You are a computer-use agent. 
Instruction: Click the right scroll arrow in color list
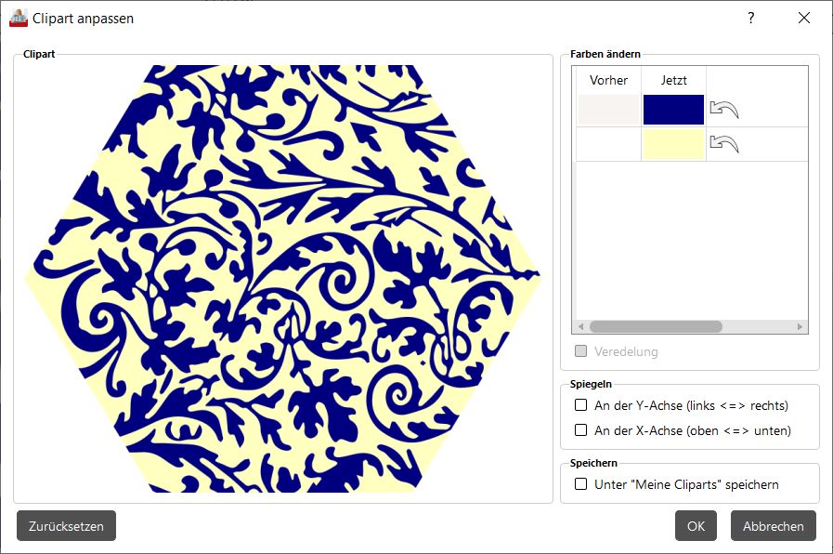[x=800, y=326]
